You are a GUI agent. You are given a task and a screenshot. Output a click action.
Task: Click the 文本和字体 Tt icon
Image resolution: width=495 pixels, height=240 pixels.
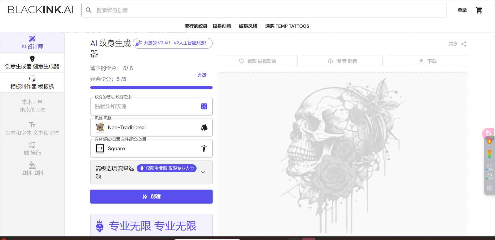[x=32, y=125]
